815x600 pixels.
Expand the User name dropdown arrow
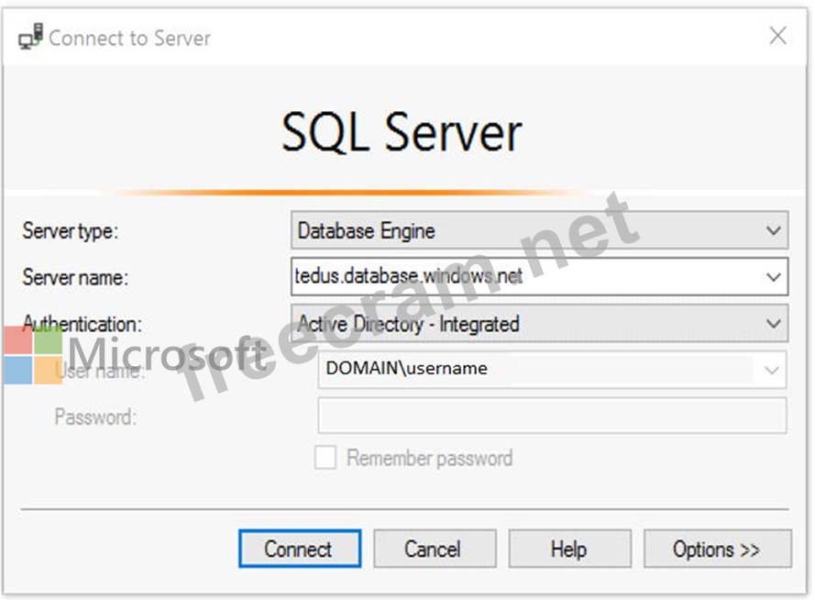[x=772, y=370]
